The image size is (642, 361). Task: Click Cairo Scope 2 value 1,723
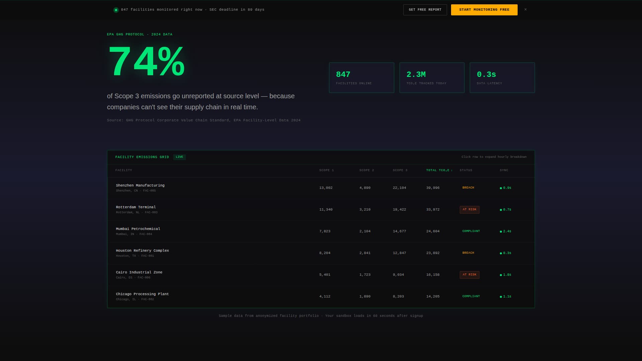click(365, 275)
